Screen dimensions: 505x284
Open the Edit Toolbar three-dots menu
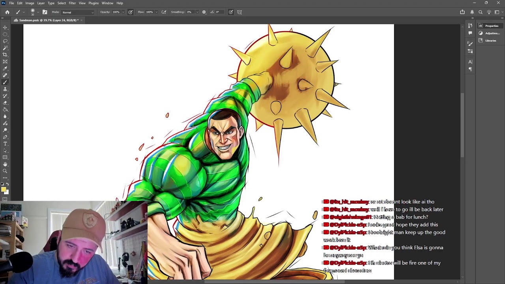click(x=5, y=178)
